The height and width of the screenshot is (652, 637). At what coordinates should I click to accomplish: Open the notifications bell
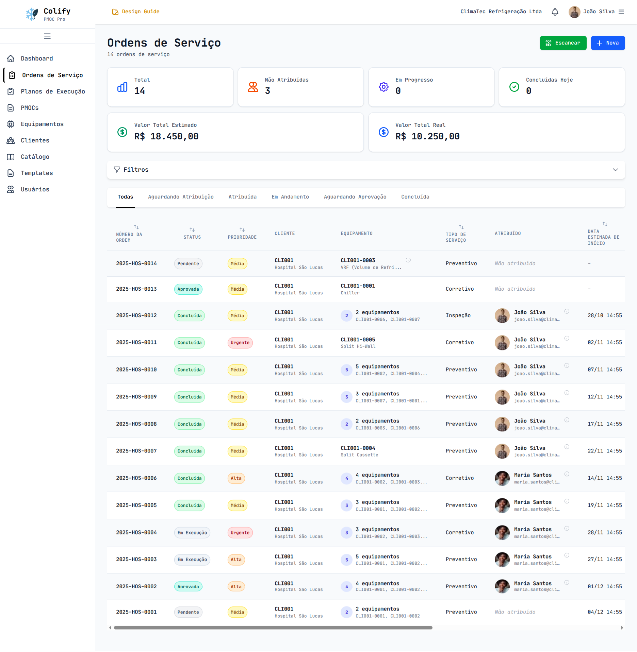tap(555, 12)
